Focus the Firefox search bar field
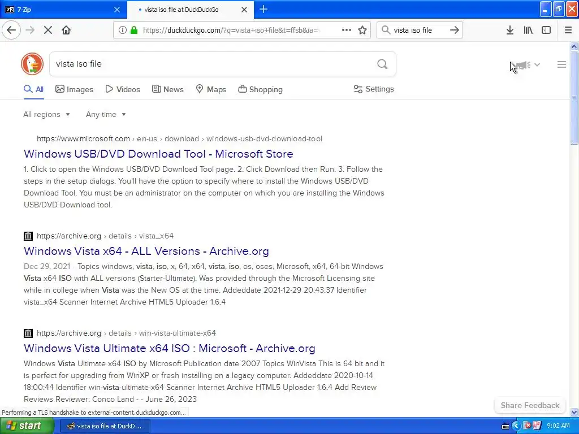 click(x=419, y=30)
